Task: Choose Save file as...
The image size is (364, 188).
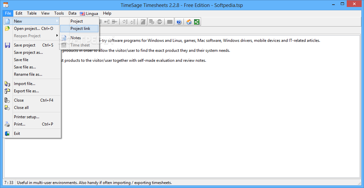Action: click(32, 67)
